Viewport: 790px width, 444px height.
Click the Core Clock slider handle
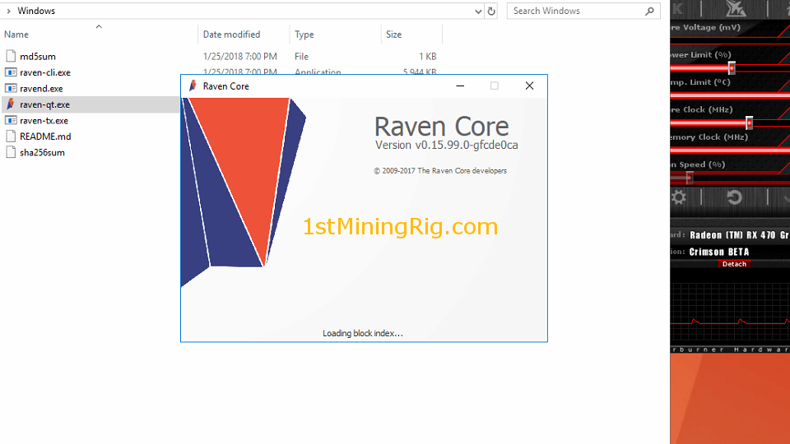(x=749, y=123)
